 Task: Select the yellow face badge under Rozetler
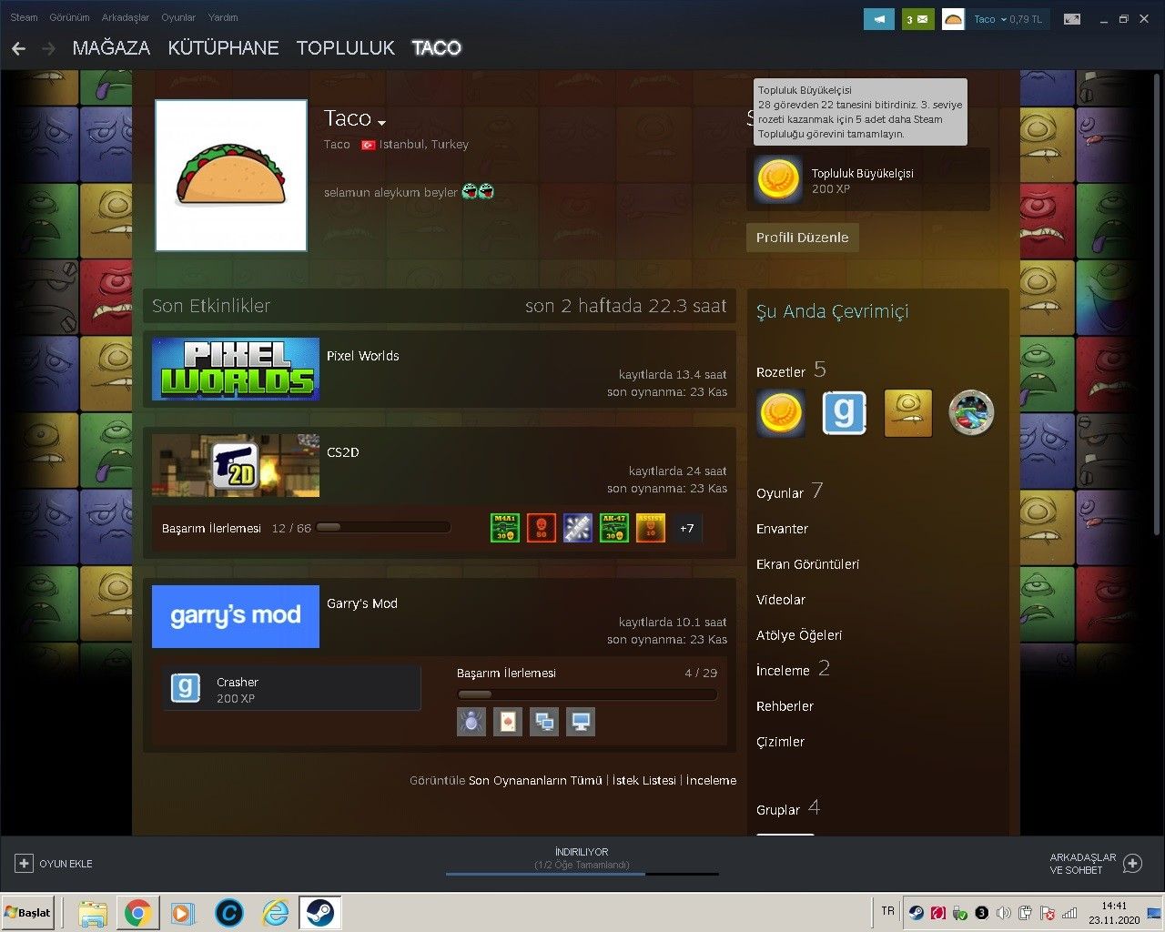[907, 413]
